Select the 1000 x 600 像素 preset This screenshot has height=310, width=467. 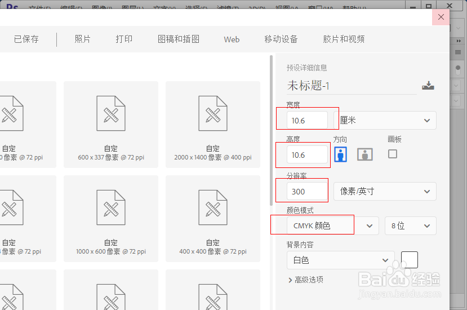click(x=111, y=219)
